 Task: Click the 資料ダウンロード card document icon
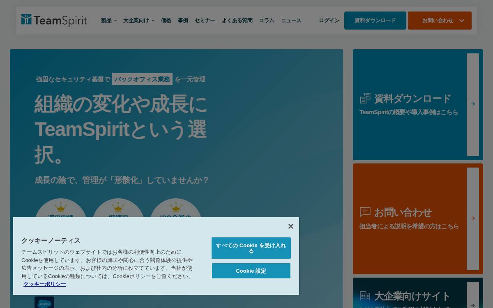[x=365, y=98]
